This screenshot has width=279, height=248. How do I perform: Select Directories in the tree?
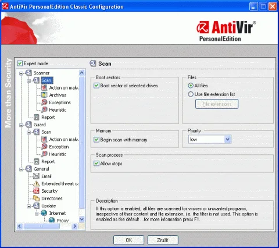tap(52, 199)
